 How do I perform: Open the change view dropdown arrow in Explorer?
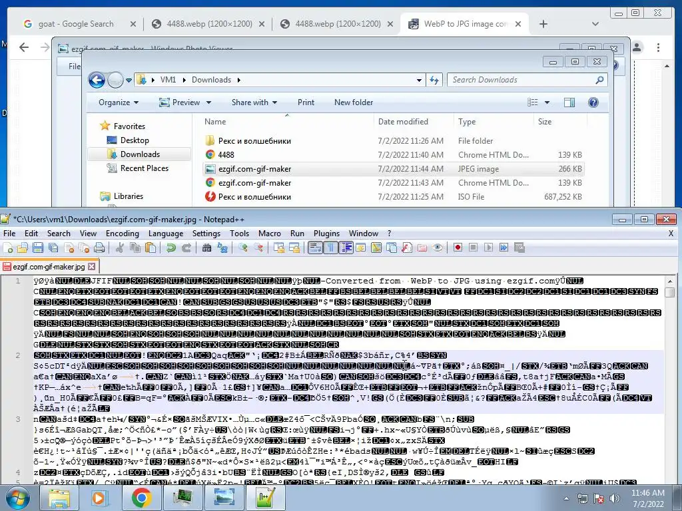pos(547,102)
